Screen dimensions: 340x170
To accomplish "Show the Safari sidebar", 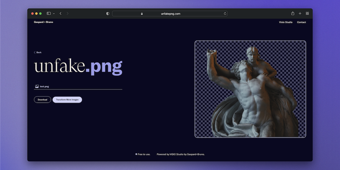I will coord(48,14).
